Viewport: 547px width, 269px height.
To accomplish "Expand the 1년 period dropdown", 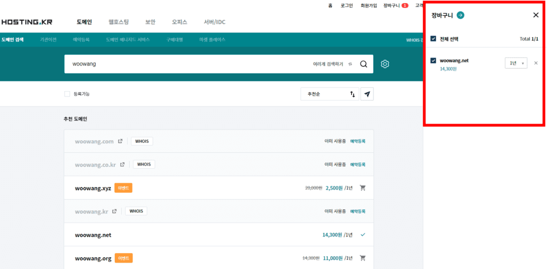I will (516, 63).
